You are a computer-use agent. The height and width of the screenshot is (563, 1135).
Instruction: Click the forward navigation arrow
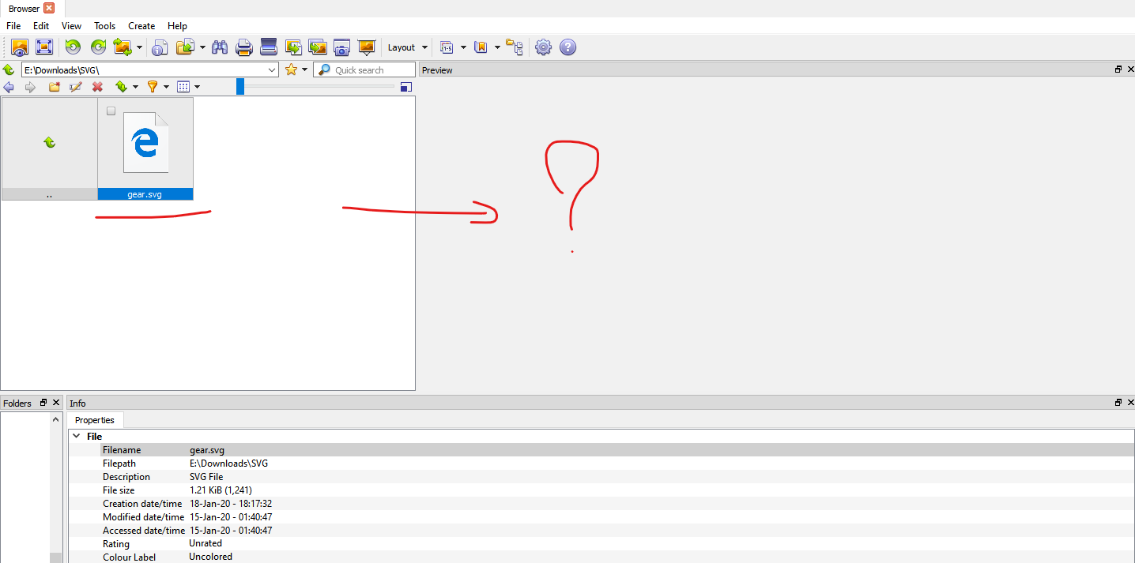click(x=30, y=87)
